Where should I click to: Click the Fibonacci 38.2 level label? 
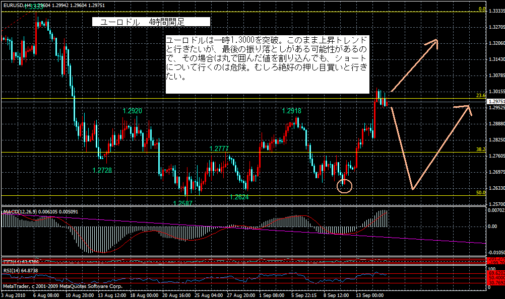tap(481, 149)
